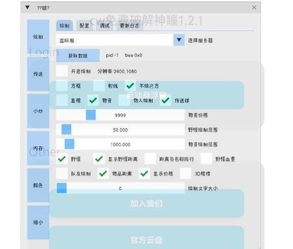Click the 50.000 value in the 野怪绘制范围 slider

(121, 130)
